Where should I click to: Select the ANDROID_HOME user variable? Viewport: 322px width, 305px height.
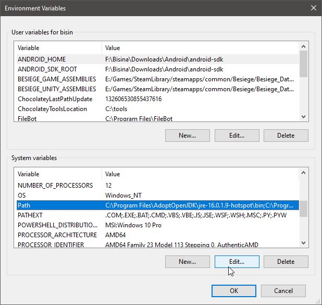(x=157, y=59)
